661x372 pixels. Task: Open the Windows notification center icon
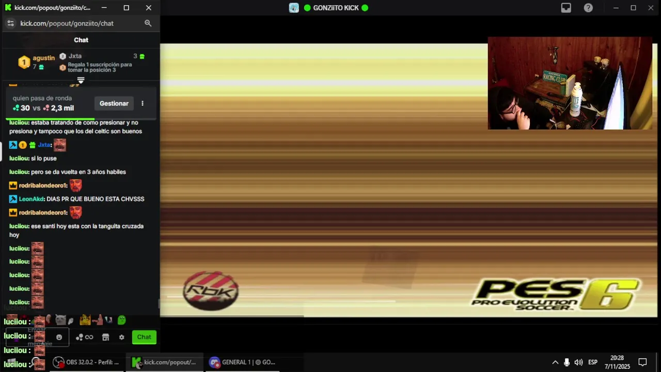pos(643,362)
